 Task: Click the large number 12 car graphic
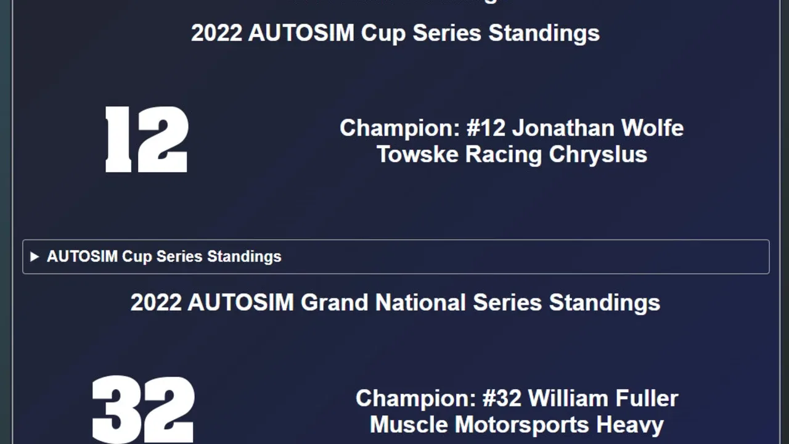[147, 139]
